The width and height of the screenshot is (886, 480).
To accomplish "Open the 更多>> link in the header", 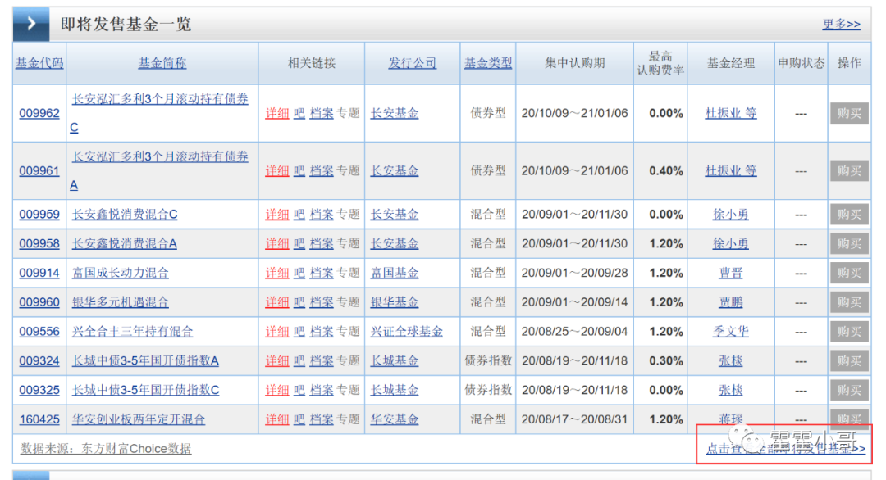I will [x=842, y=24].
